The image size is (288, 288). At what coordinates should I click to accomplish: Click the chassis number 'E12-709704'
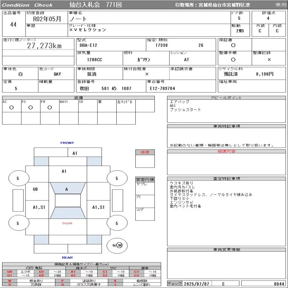[x=162, y=89]
